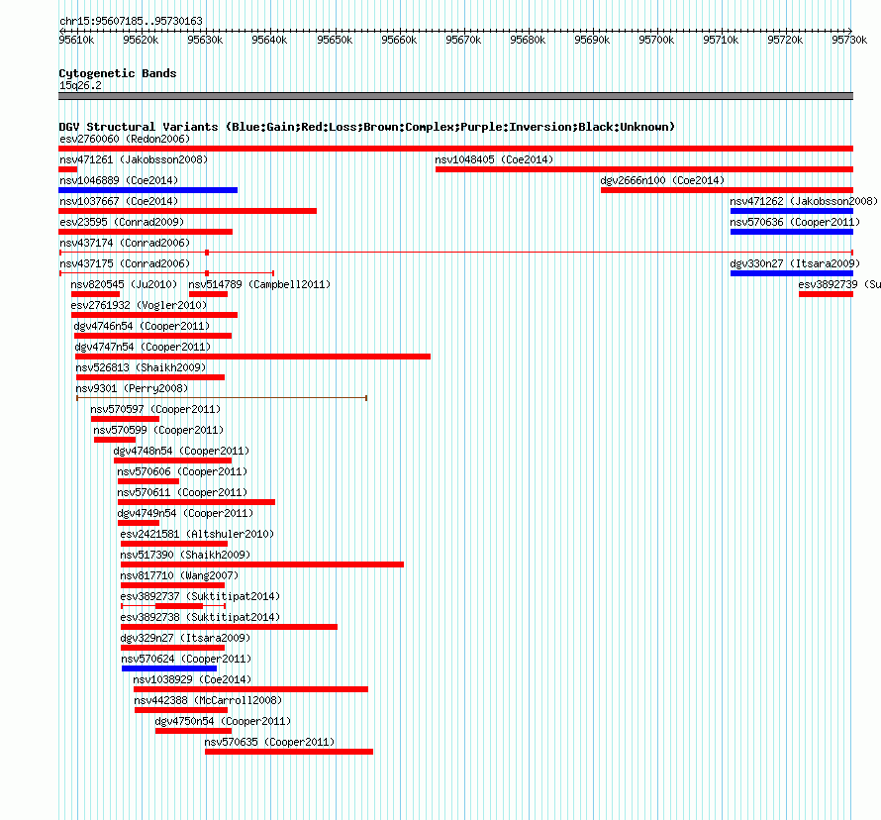The image size is (881, 820).
Task: Select nsv570636 (Cooper2011) label
Action: [x=795, y=222]
